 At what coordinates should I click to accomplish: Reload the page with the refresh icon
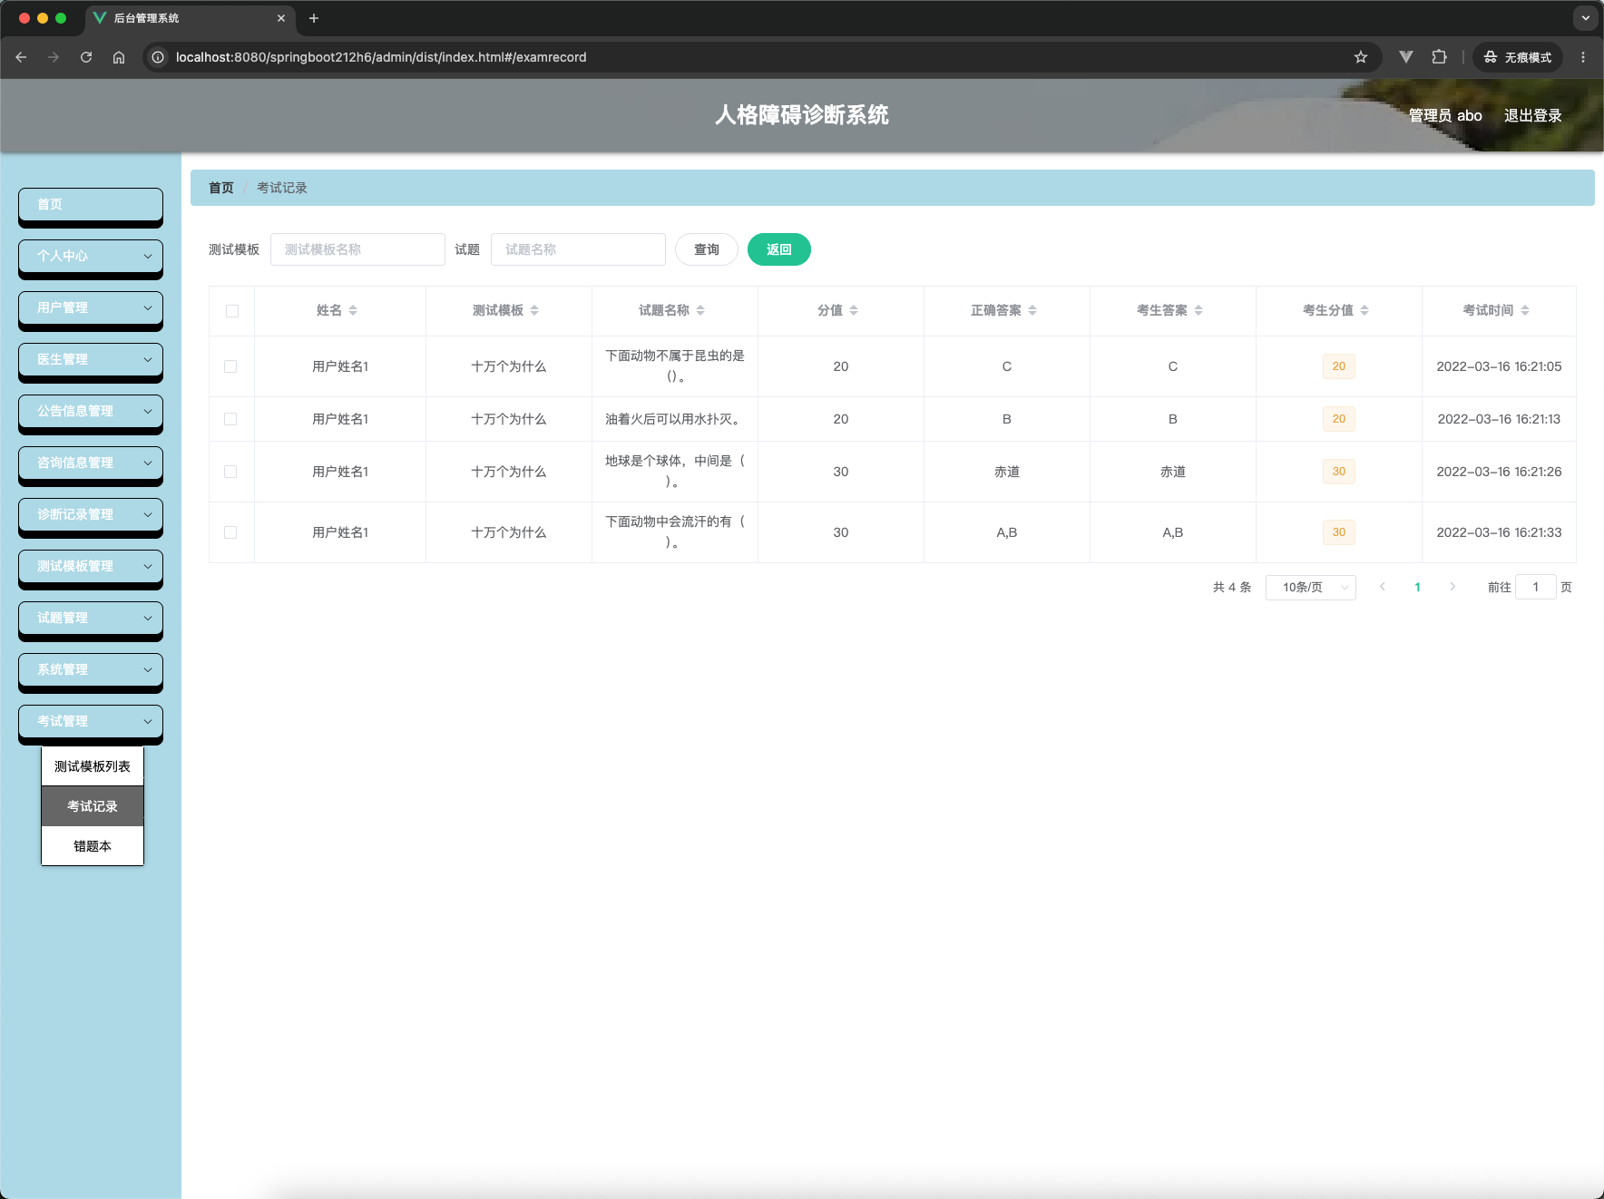pos(86,57)
